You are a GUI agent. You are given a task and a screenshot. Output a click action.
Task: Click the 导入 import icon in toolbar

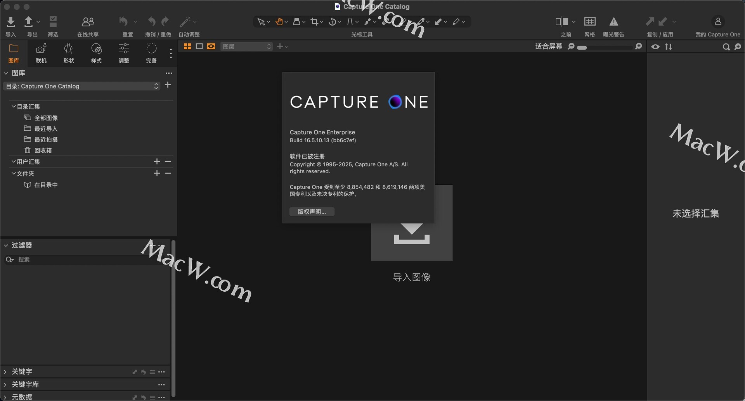pyautogui.click(x=11, y=22)
